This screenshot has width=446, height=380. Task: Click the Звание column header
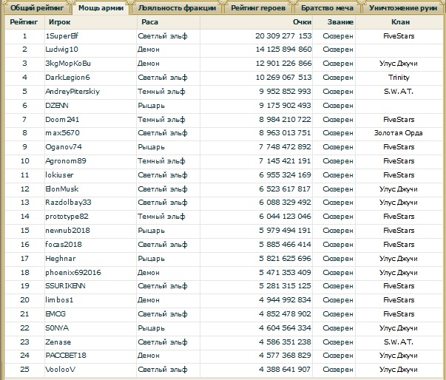click(x=341, y=22)
